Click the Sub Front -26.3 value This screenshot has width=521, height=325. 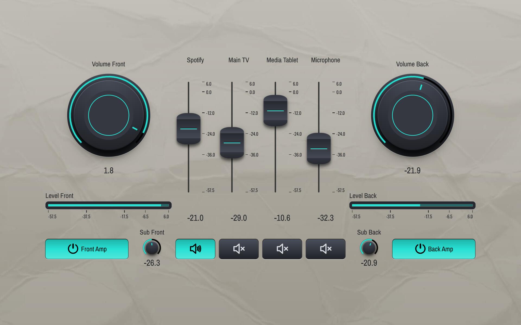tap(152, 263)
